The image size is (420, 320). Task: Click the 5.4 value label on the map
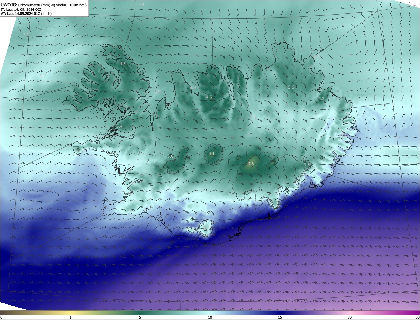[119, 126]
